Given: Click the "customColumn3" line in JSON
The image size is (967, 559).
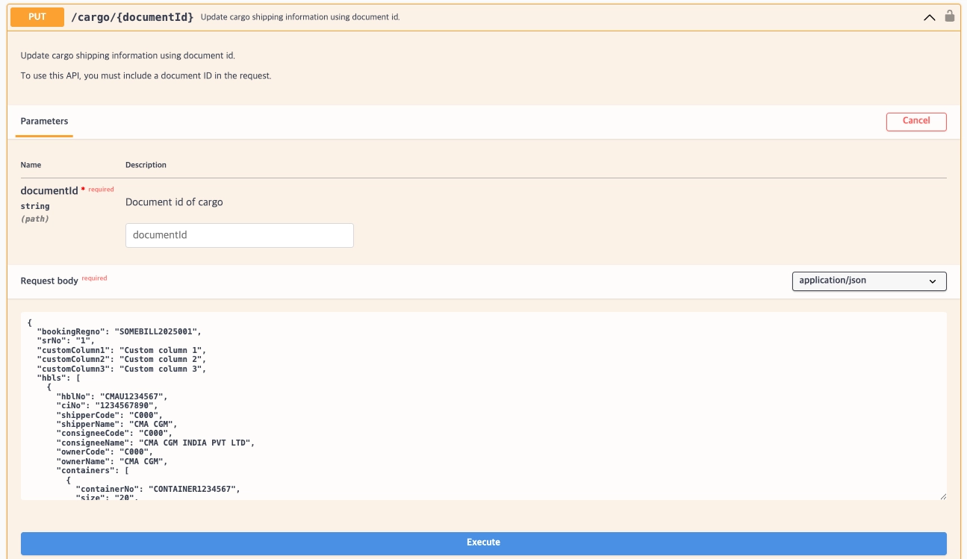Looking at the screenshot, I should pos(122,369).
